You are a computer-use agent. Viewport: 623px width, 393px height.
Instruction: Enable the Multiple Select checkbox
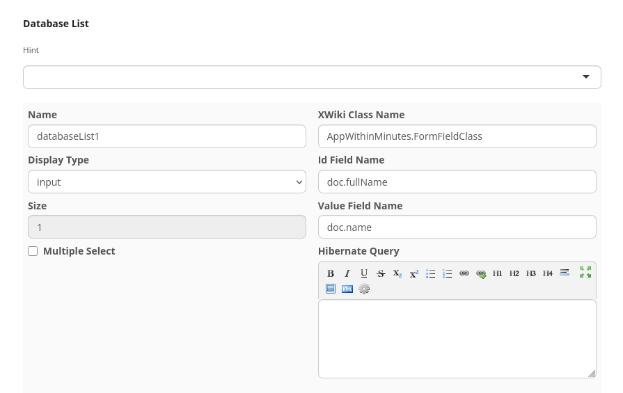[33, 251]
